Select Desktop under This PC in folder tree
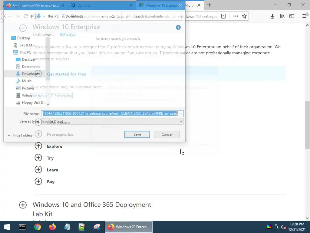The image size is (310, 233). (x=25, y=59)
